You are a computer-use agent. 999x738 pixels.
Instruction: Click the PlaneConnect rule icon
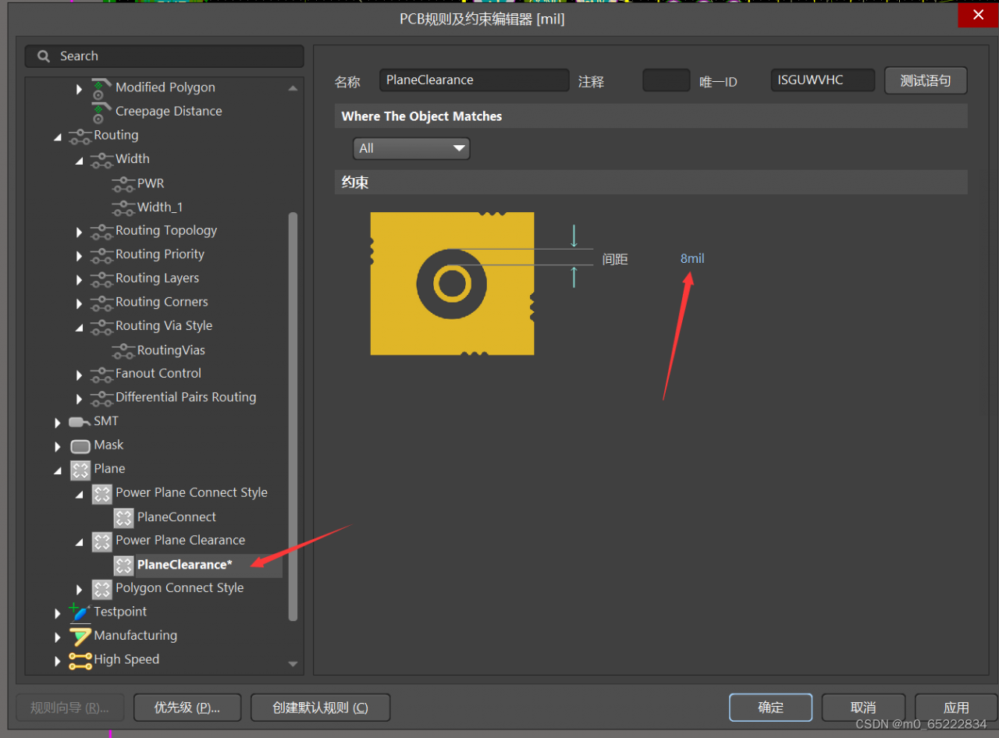pos(123,518)
